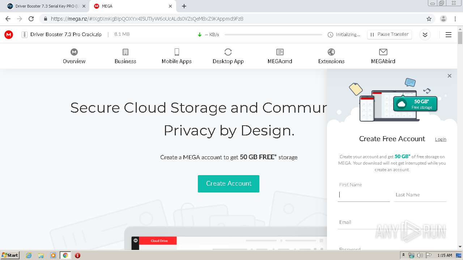
Task: Open the MEGAbird page
Action: pos(383,56)
